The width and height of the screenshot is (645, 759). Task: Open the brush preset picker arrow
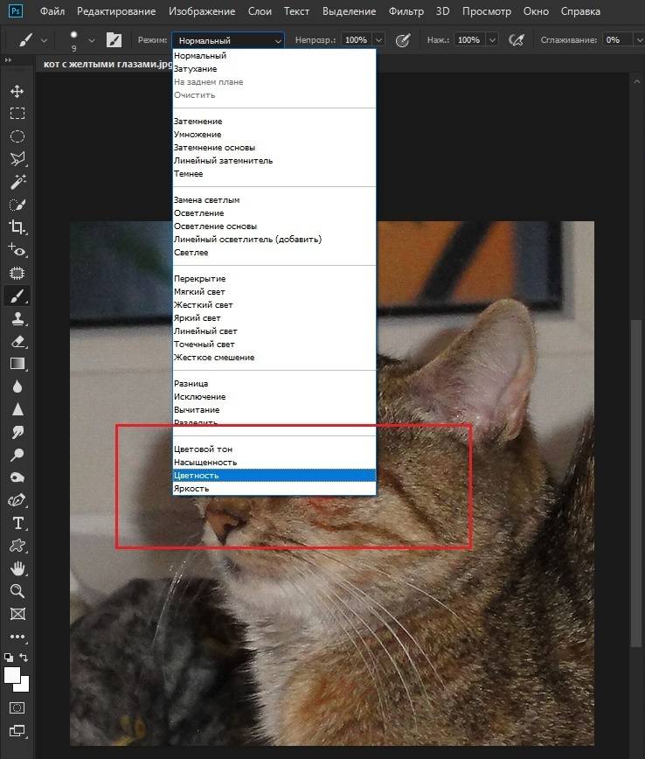tap(89, 40)
